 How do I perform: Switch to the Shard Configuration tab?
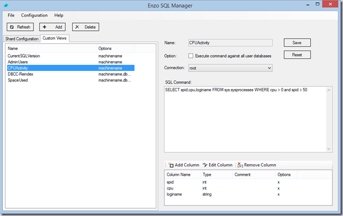click(21, 38)
